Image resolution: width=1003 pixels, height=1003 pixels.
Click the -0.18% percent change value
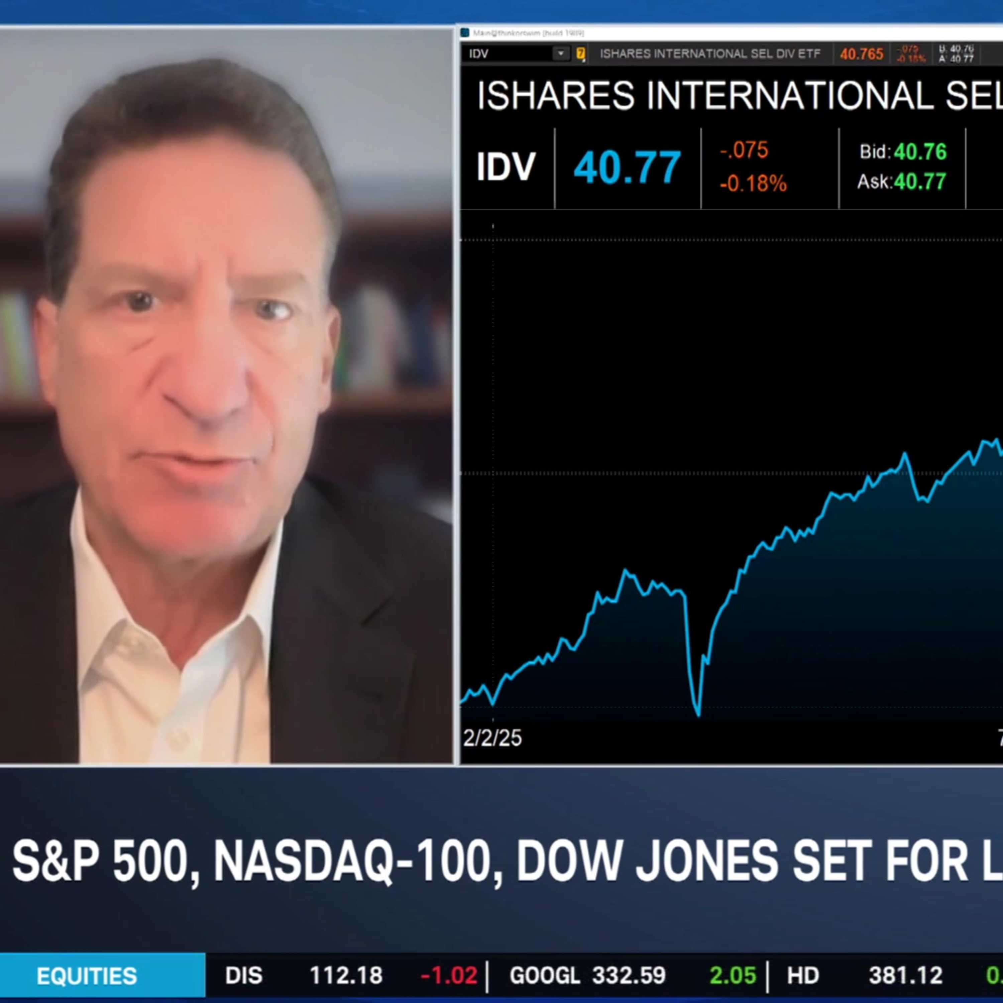[753, 183]
